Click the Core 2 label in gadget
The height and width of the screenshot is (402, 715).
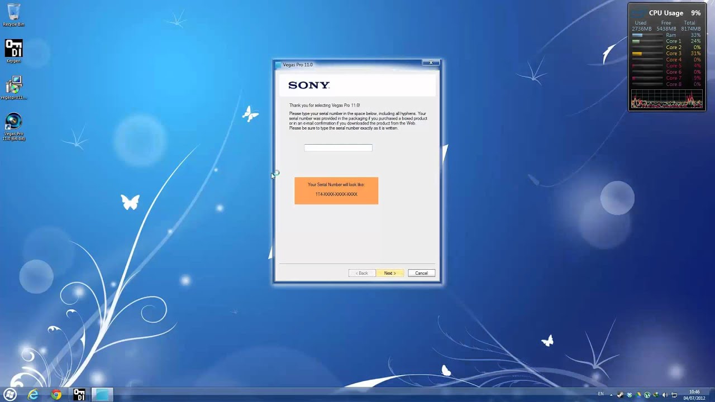click(x=673, y=47)
